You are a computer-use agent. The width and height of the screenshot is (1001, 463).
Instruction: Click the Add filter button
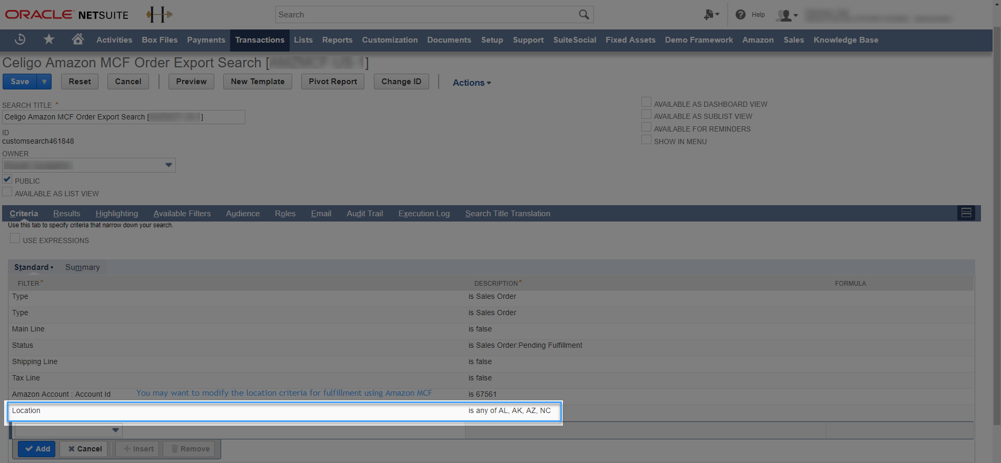37,449
